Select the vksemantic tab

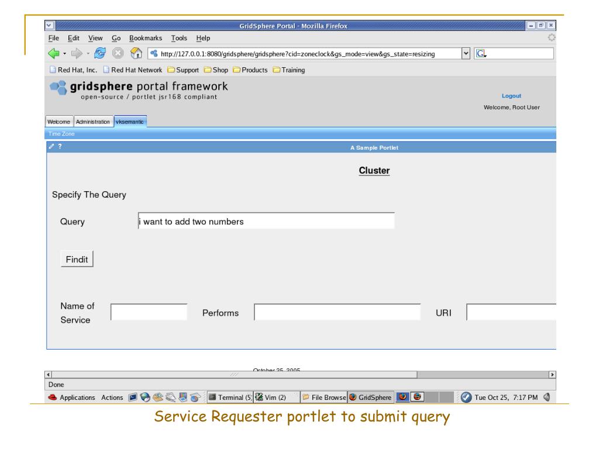130,122
